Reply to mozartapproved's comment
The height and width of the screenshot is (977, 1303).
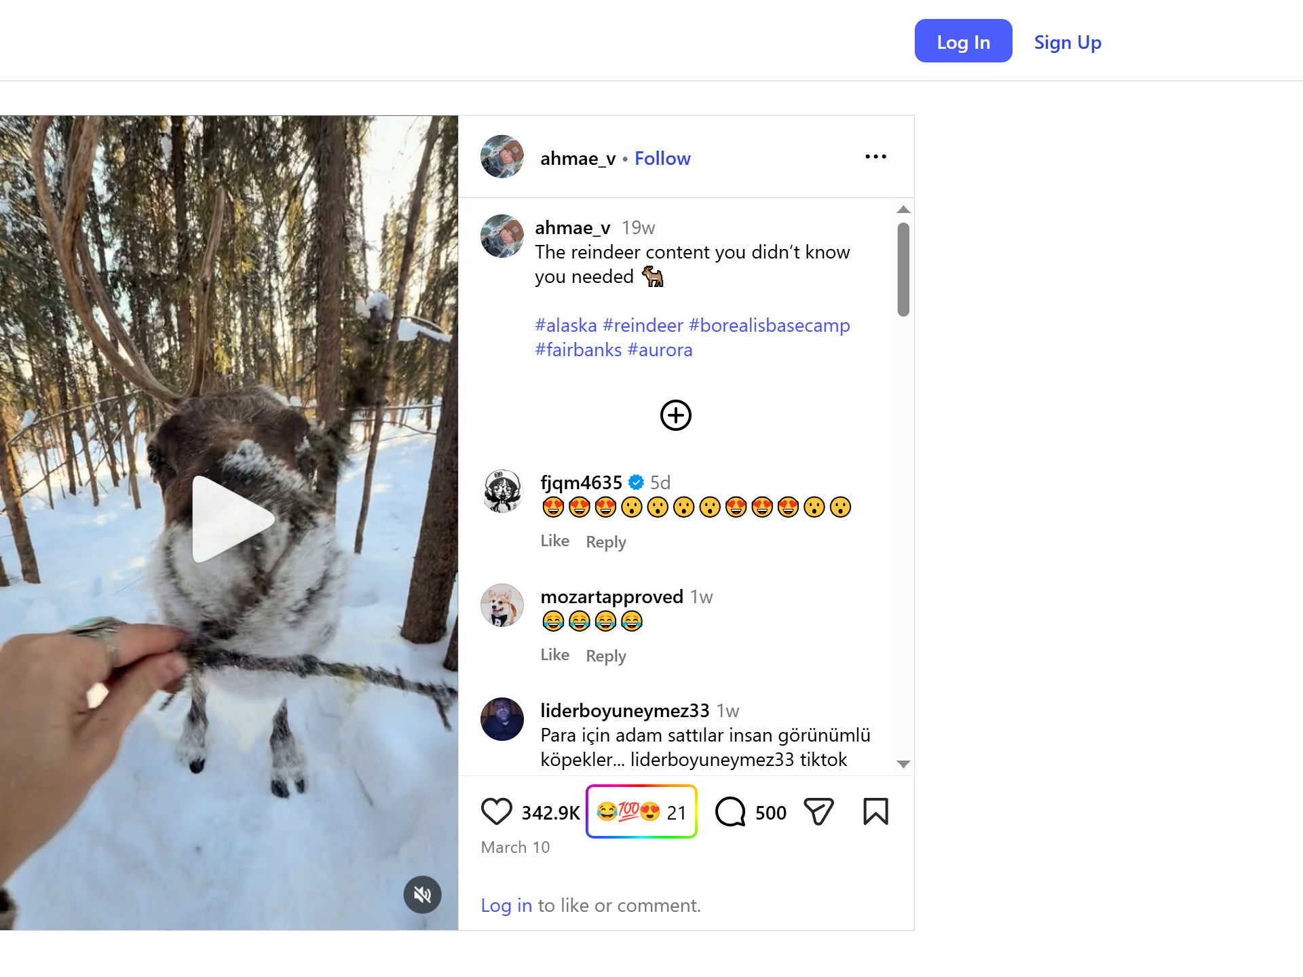[x=606, y=656]
